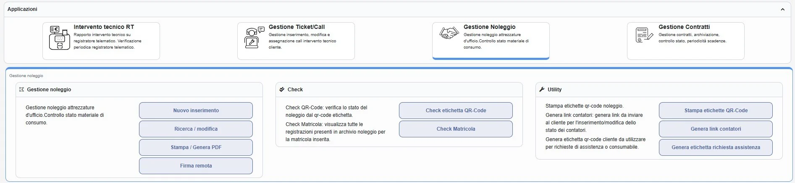Open Ricerca / modifica
The image size is (795, 183).
(x=196, y=129)
